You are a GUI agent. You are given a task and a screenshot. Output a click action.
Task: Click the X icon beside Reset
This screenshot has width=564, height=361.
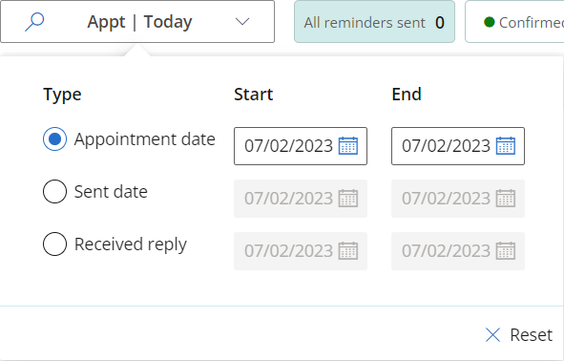coord(492,334)
